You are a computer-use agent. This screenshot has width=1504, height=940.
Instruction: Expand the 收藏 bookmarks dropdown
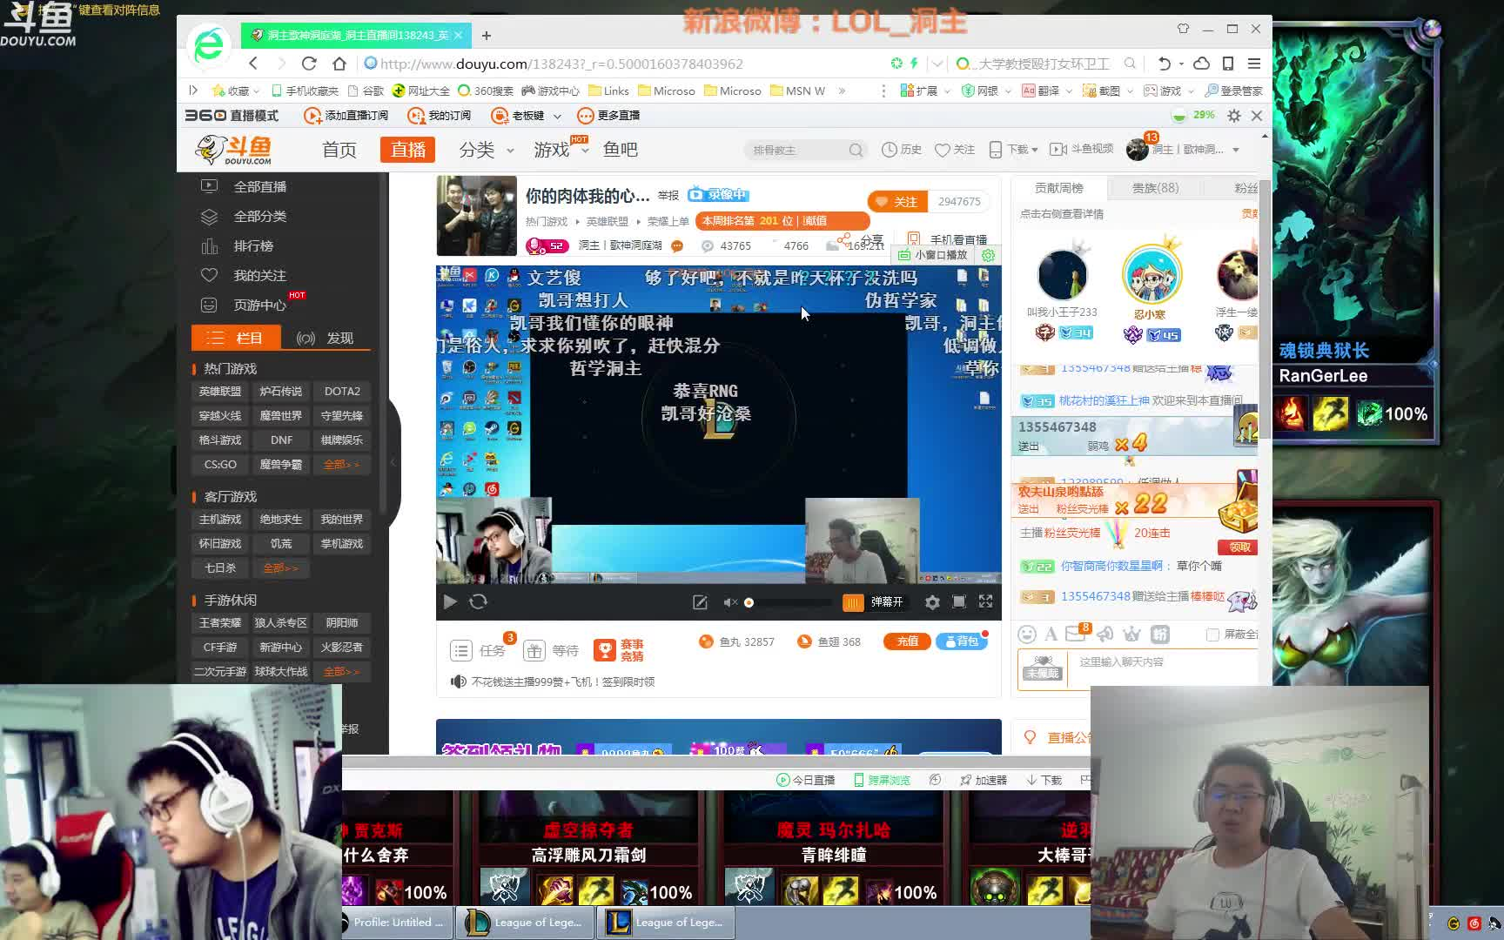(257, 91)
